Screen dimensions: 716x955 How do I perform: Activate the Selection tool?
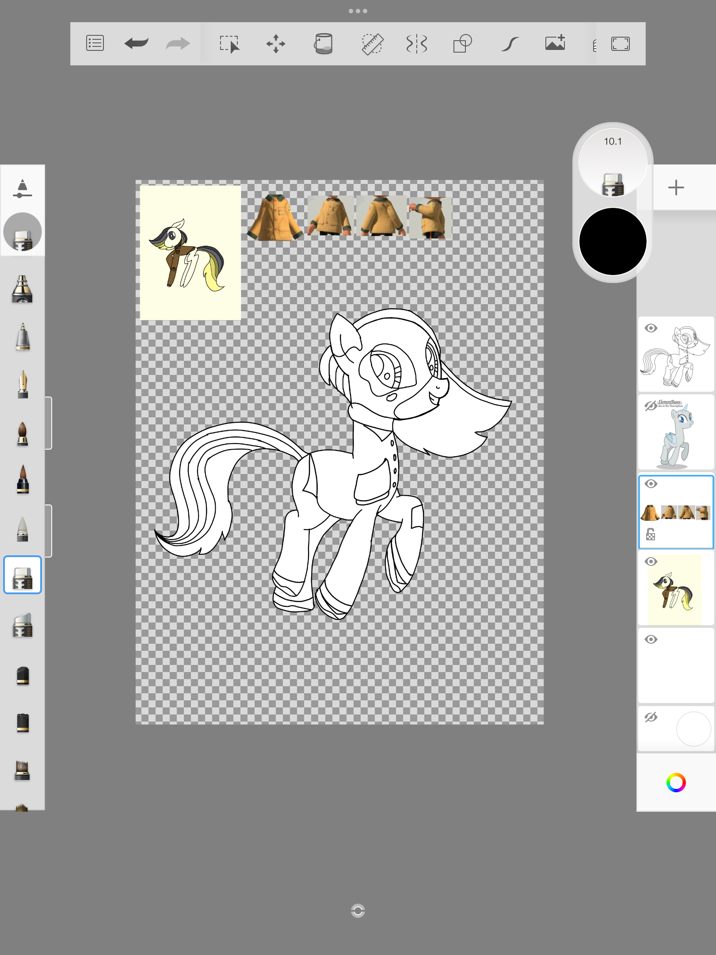click(230, 44)
